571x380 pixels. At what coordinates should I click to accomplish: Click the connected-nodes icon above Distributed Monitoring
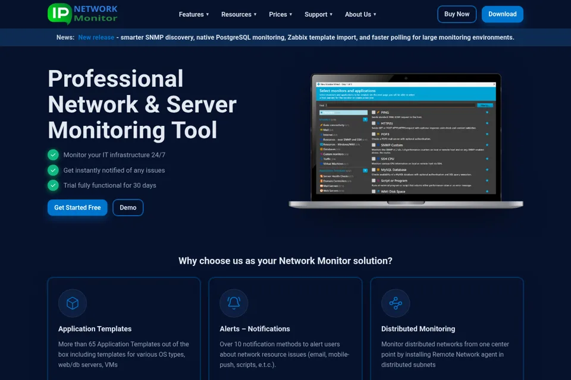[x=396, y=303]
